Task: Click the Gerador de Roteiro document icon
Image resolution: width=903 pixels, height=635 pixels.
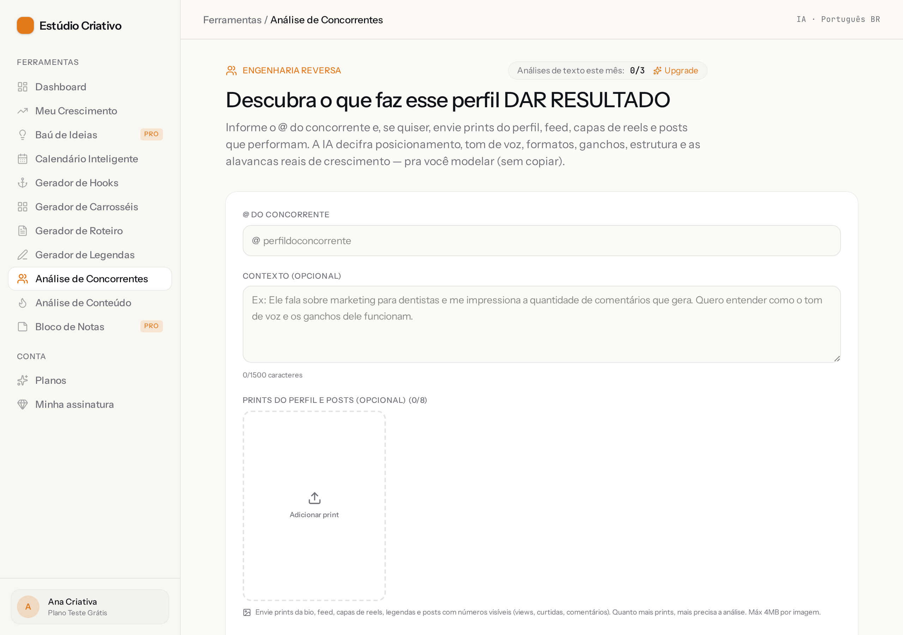Action: point(23,231)
